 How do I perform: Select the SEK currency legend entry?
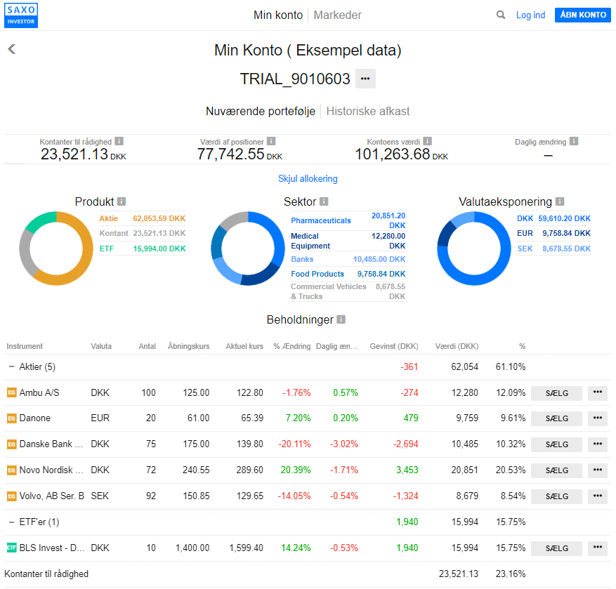pos(553,249)
